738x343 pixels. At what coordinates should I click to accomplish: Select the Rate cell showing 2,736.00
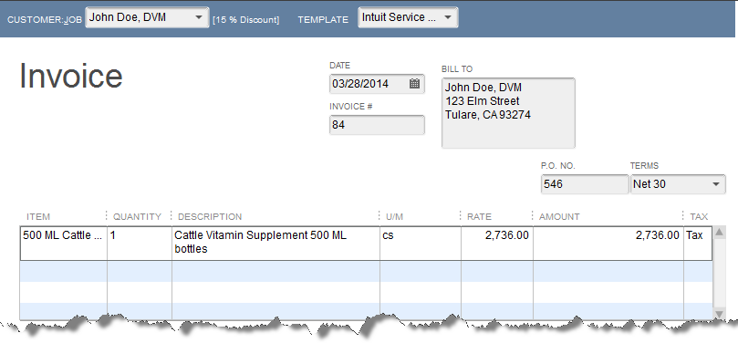click(x=497, y=244)
